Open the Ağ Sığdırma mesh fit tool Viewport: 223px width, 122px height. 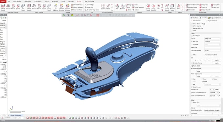[x=56, y=7]
